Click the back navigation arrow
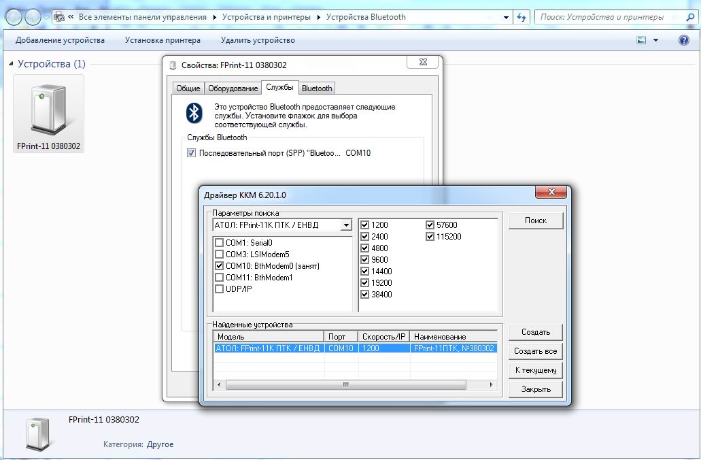The image size is (701, 460). pyautogui.click(x=14, y=17)
